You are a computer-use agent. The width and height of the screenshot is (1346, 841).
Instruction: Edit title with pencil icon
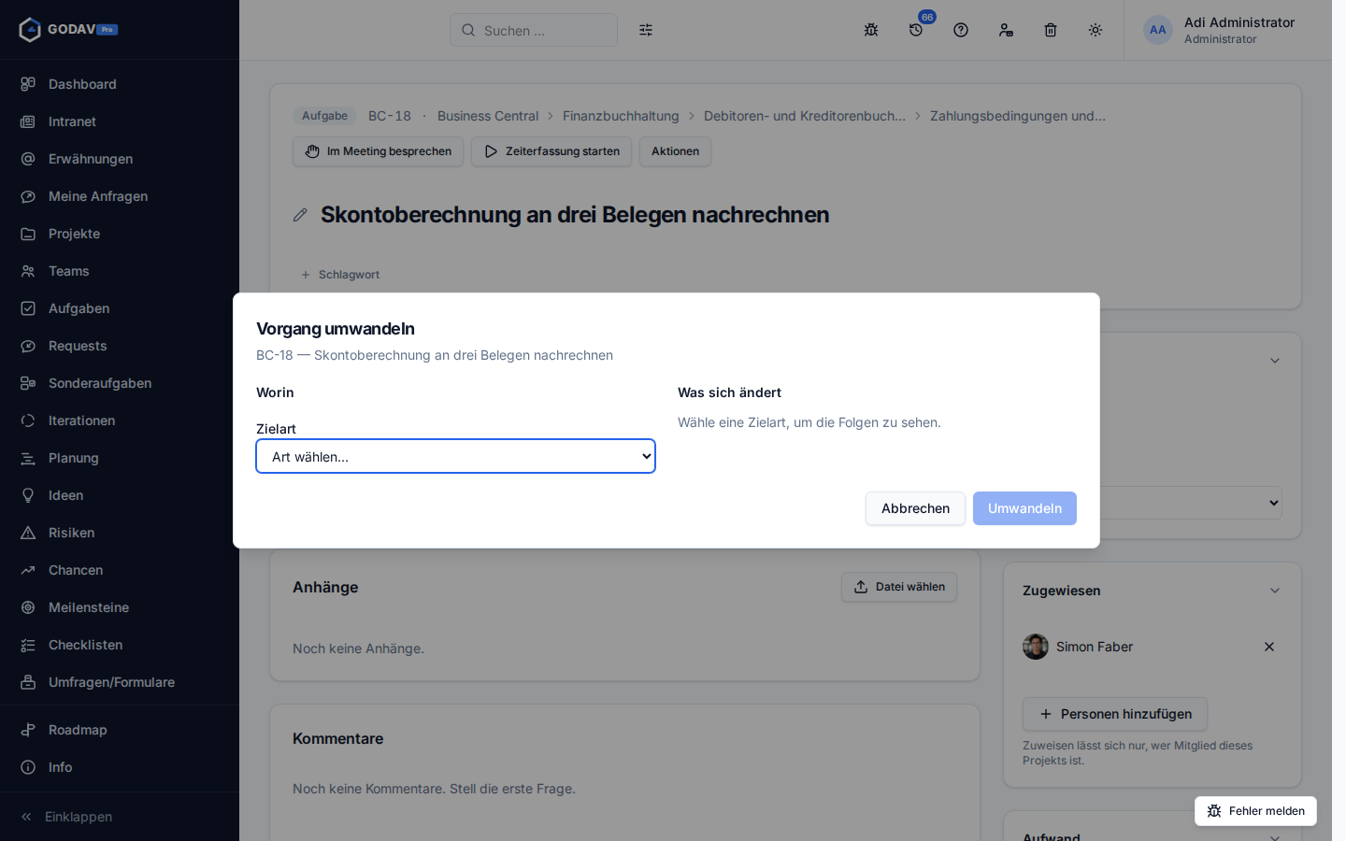point(300,215)
